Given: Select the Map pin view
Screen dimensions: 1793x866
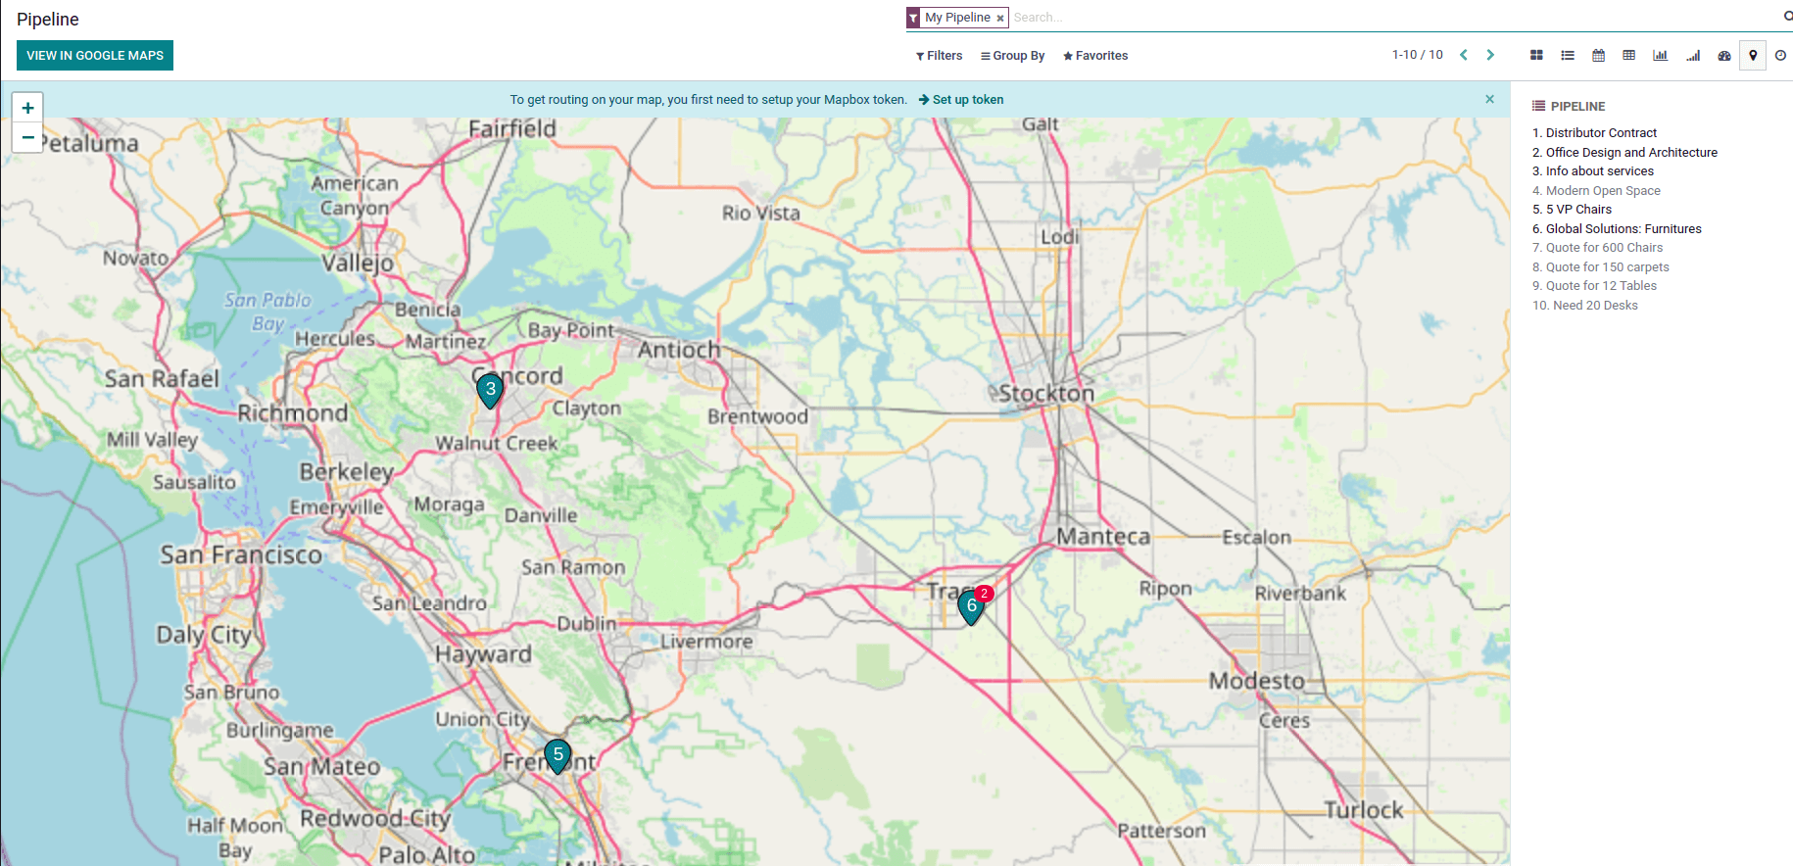Looking at the screenshot, I should (x=1753, y=56).
